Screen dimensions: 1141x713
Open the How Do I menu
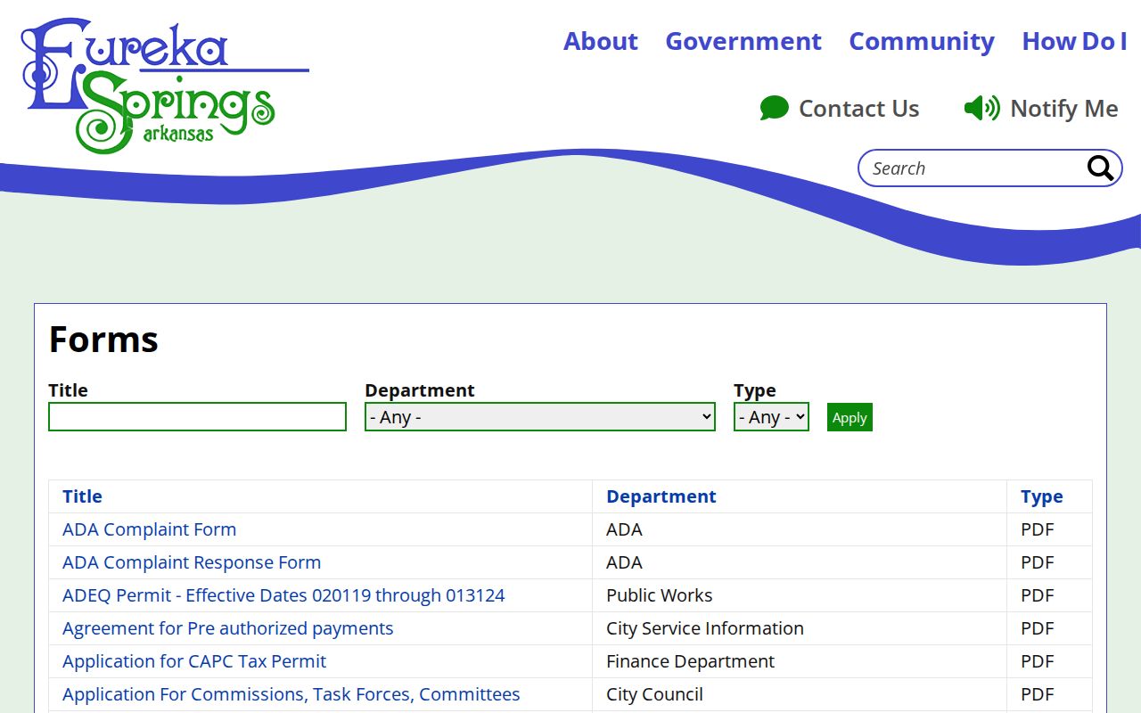(1075, 41)
